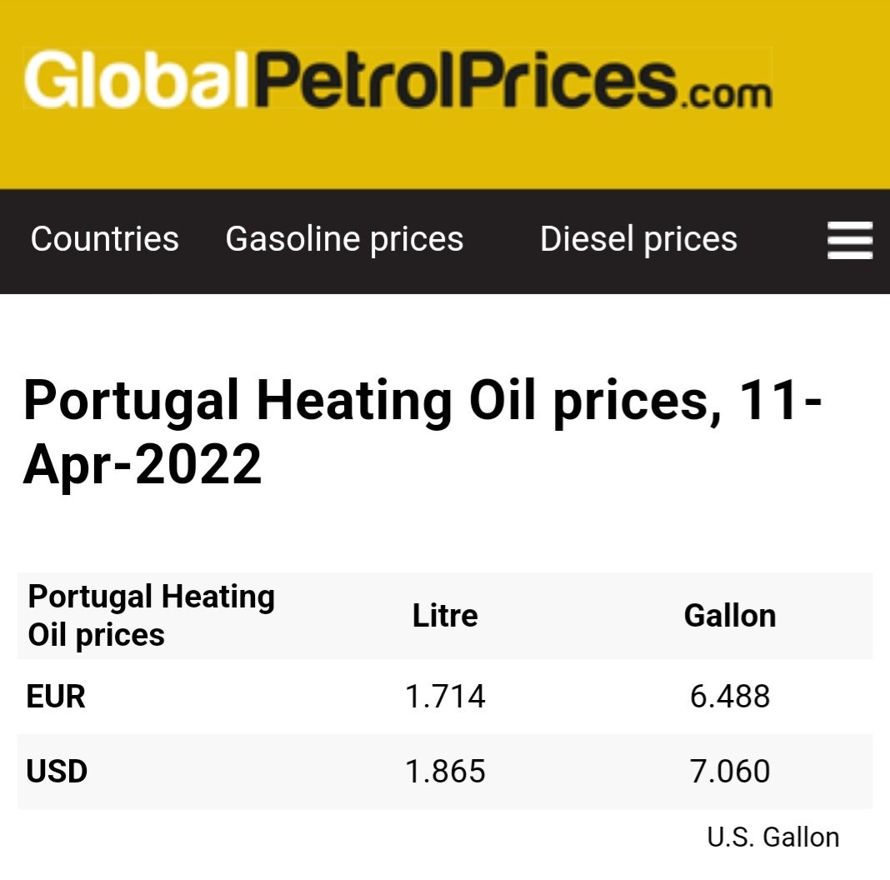Viewport: 890px width, 880px height.
Task: Click the 'U.S. Gallon' footnote text
Action: [x=772, y=837]
